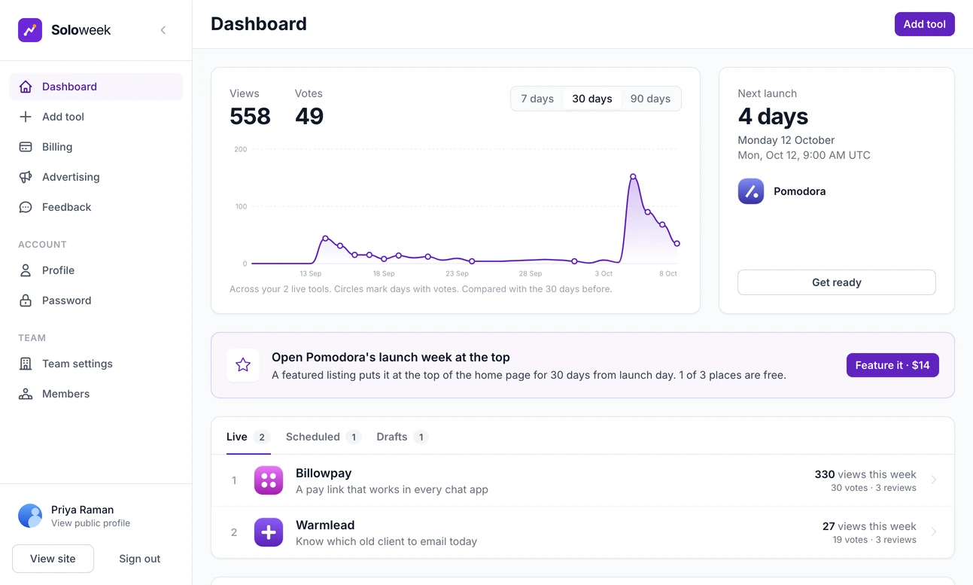This screenshot has height=585, width=973.
Task: Click the Password lock icon
Action: click(x=26, y=300)
